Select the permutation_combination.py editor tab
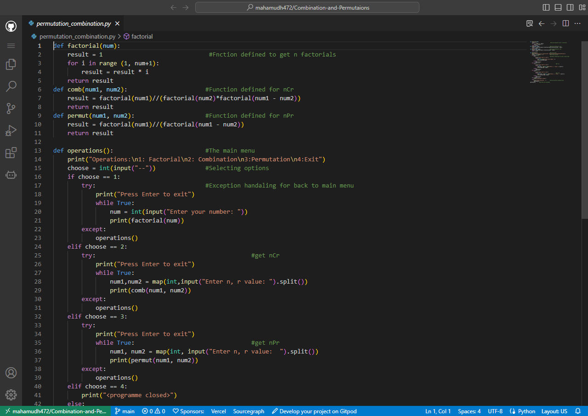 [73, 23]
